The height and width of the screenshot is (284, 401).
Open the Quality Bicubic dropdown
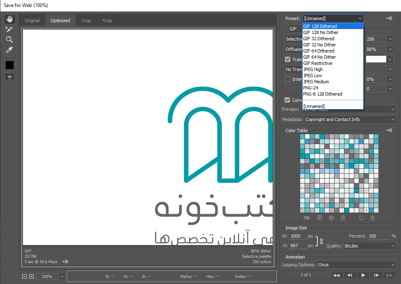[370, 246]
